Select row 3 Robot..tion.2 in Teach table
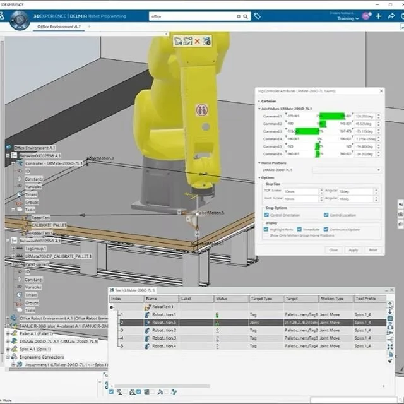 click(252, 330)
